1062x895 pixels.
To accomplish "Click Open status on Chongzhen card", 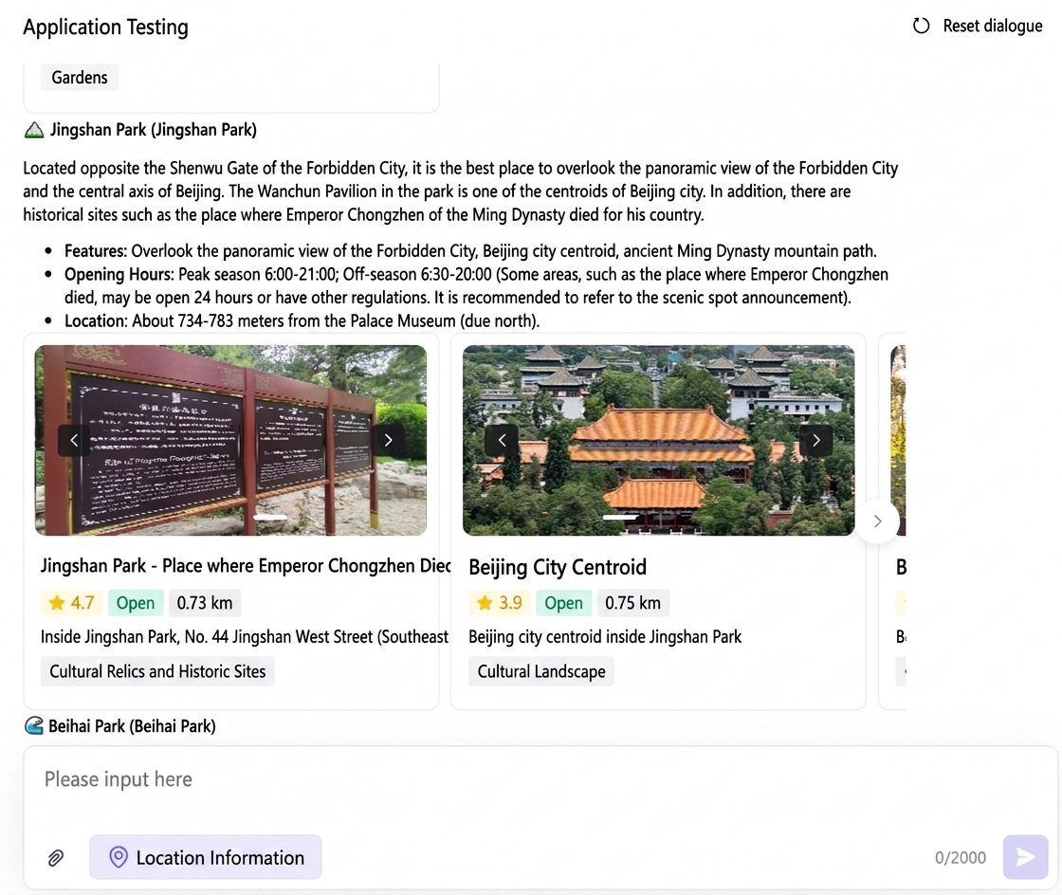I will pyautogui.click(x=136, y=603).
